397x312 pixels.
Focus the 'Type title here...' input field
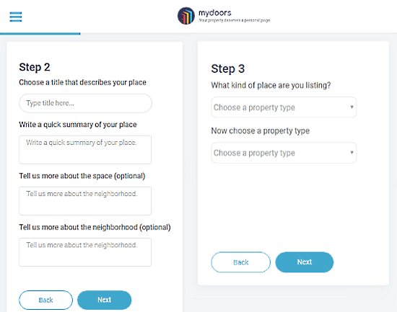pos(86,103)
